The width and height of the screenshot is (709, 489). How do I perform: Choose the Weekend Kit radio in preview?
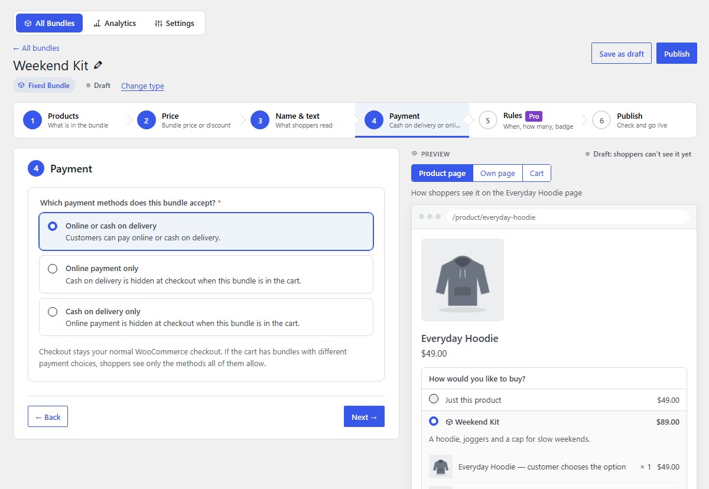(x=434, y=422)
